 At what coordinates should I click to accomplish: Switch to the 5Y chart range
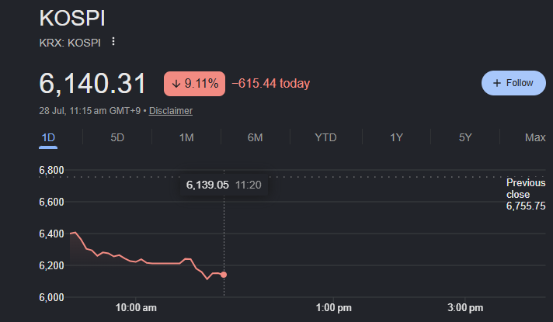465,137
